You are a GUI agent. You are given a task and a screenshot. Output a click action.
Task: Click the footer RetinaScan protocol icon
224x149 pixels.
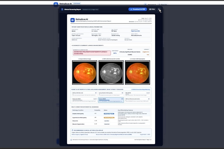coord(71,140)
